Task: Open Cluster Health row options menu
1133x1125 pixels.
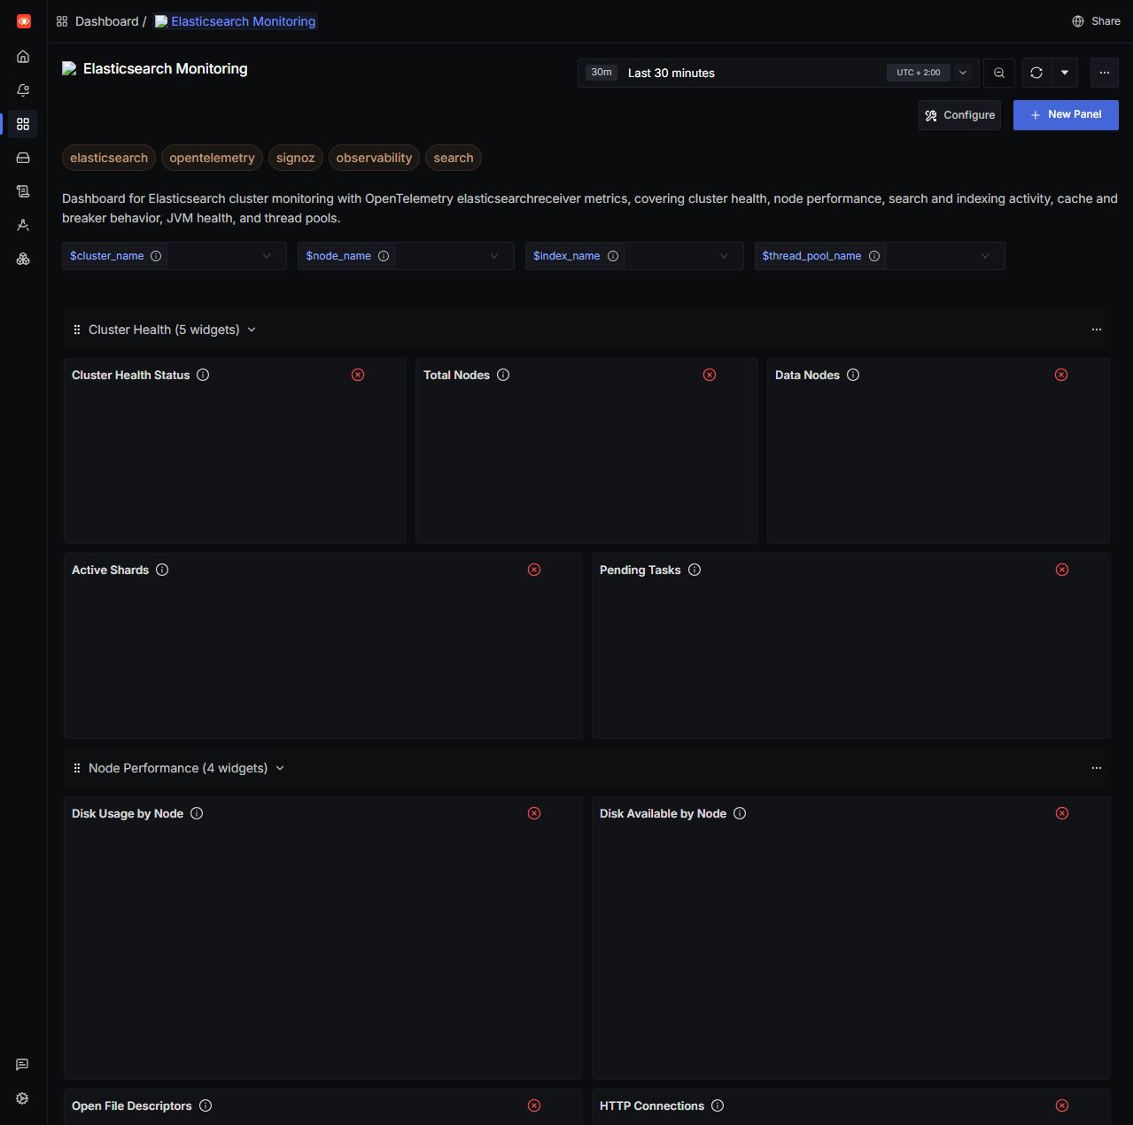Action: pos(1097,330)
